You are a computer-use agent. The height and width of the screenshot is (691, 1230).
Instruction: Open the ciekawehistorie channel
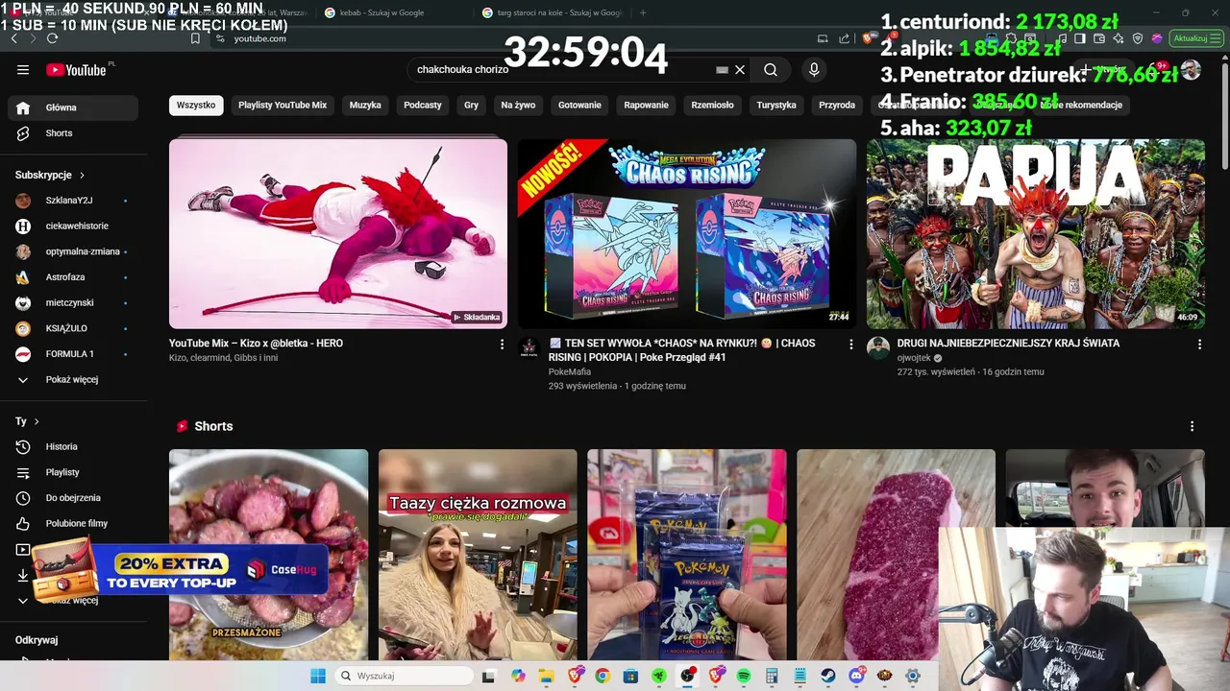[73, 226]
